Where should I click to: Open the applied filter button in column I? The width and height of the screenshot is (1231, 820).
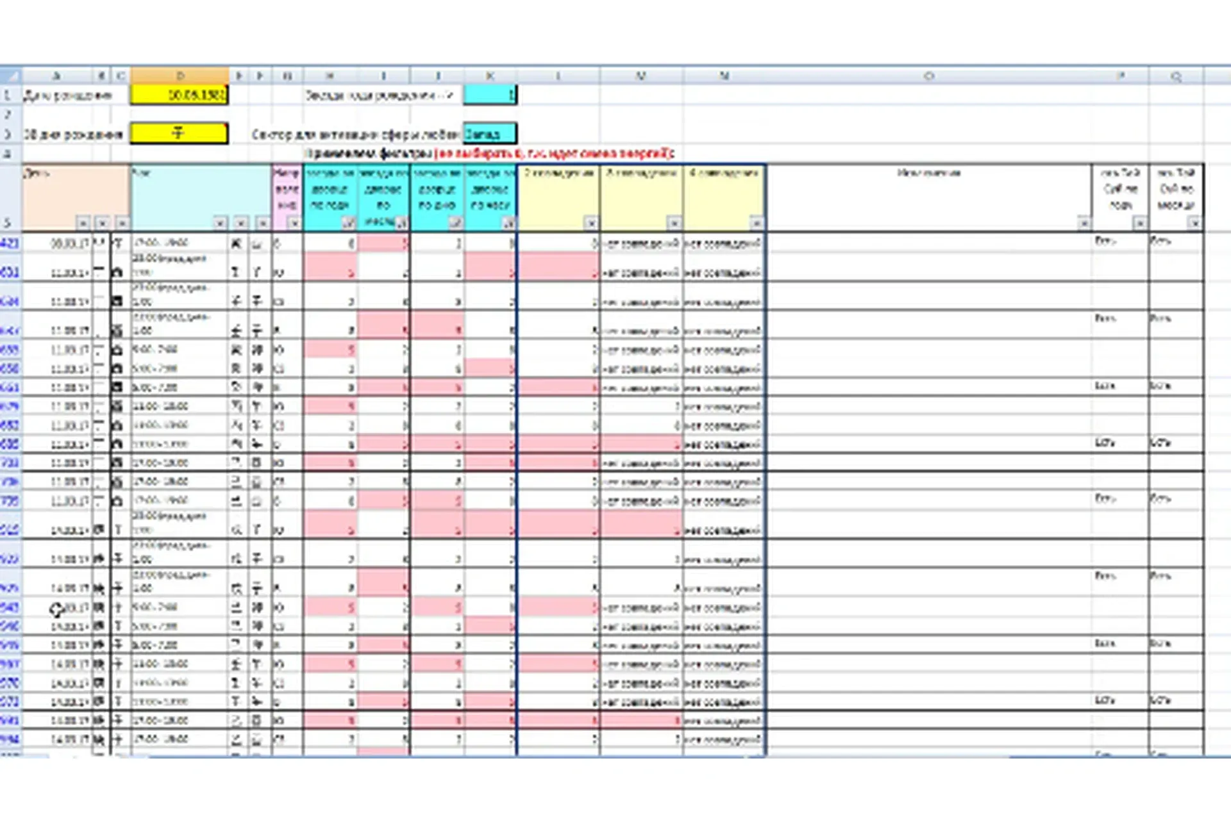[x=402, y=223]
